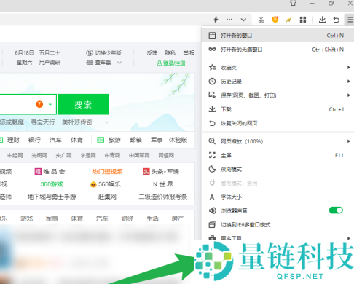Click the orange shield security icon
This screenshot has width=354, height=284.
(x=275, y=20)
